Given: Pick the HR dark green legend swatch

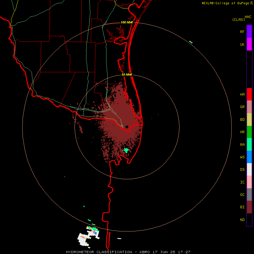Looking at the screenshot, I should point(249,132).
